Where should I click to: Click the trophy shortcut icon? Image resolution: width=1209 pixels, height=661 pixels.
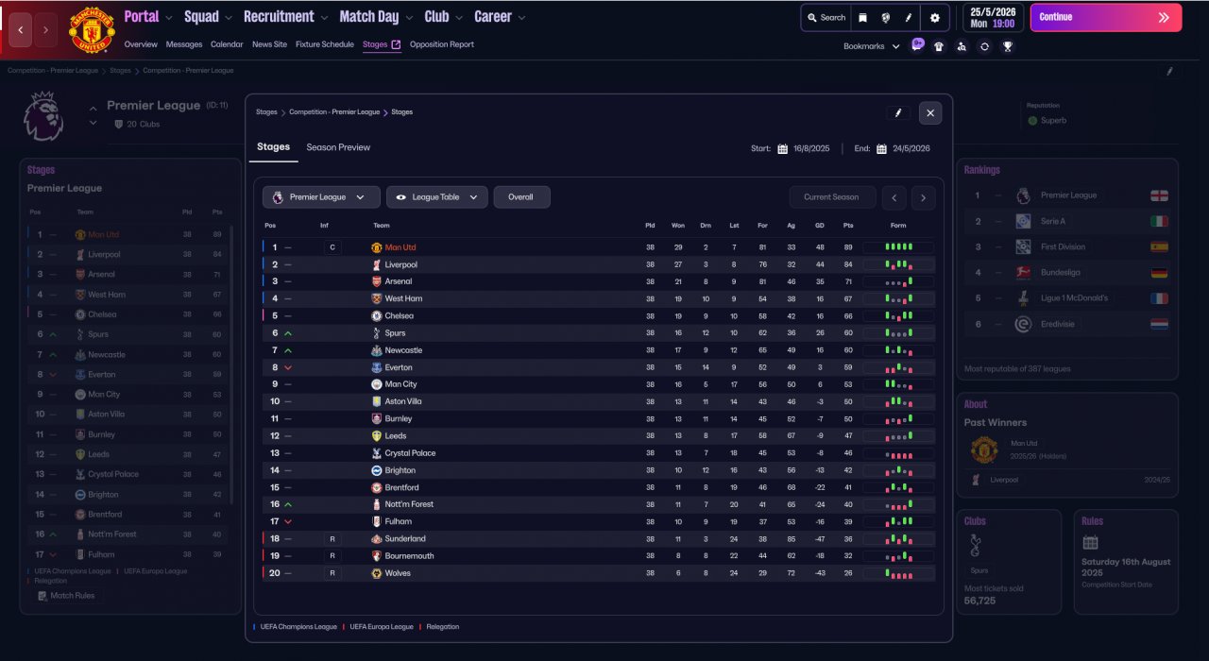[1008, 45]
